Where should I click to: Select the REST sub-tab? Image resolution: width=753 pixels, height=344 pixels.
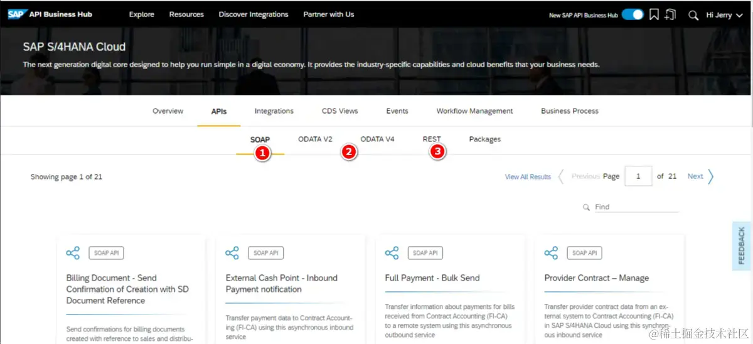[x=432, y=139]
